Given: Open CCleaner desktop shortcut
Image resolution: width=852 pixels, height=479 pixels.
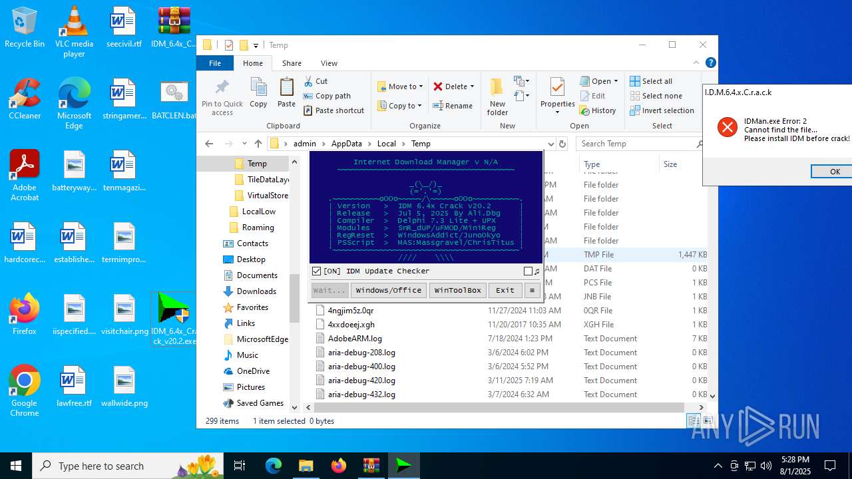Looking at the screenshot, I should point(25,100).
